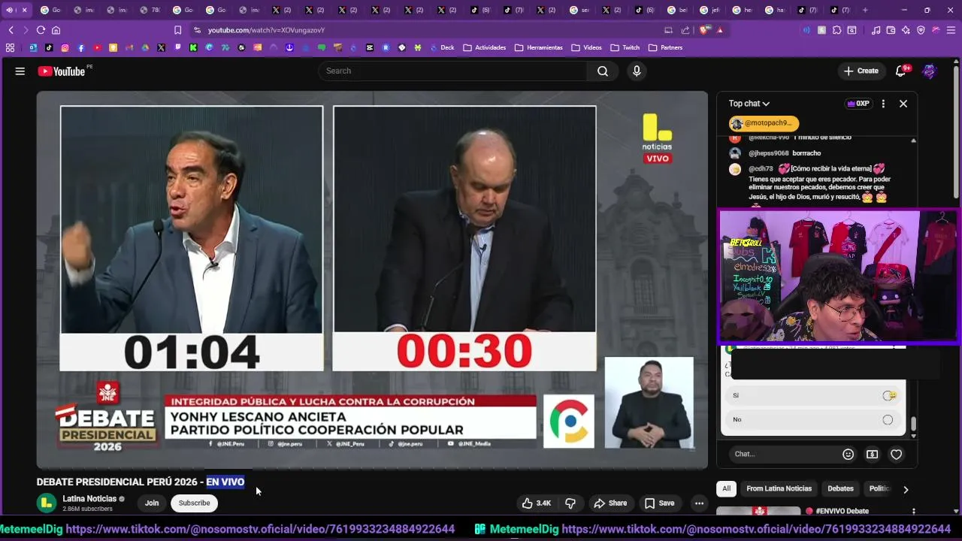Viewport: 962px width, 541px height.
Task: Click the 0XP points badge in chat header
Action: pos(858,104)
